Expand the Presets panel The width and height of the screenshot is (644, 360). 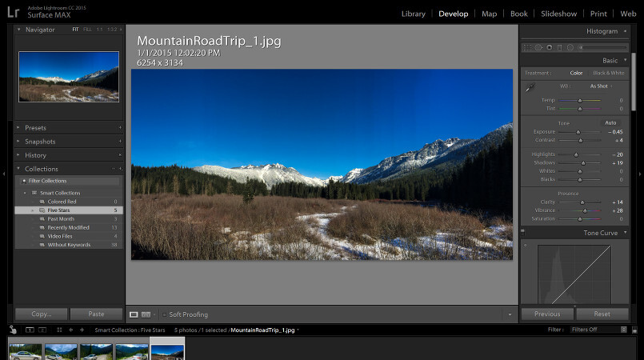[x=18, y=128]
